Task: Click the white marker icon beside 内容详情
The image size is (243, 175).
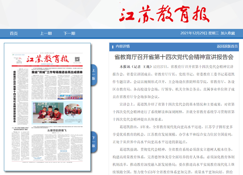Action: 112,47
